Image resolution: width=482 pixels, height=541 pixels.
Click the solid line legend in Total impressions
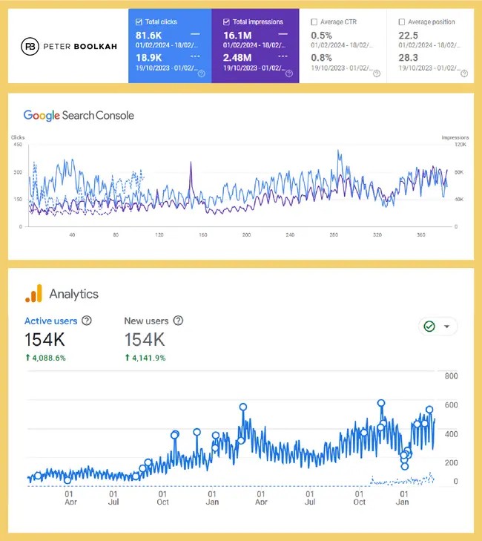point(283,34)
